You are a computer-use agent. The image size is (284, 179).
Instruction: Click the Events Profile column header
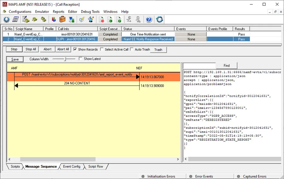[x=219, y=29]
